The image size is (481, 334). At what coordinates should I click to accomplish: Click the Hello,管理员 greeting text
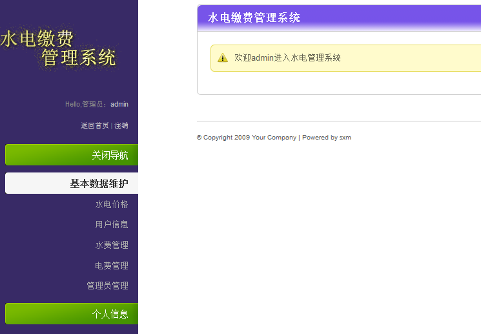click(x=86, y=105)
